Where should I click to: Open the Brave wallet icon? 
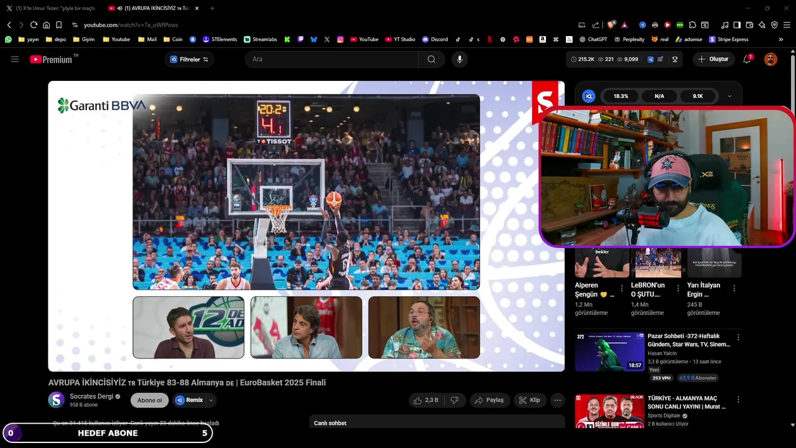point(749,25)
